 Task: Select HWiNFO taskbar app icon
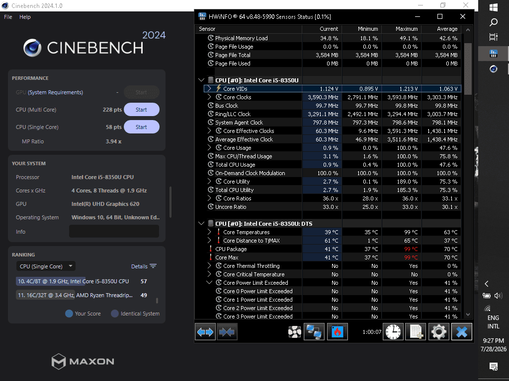point(494,54)
